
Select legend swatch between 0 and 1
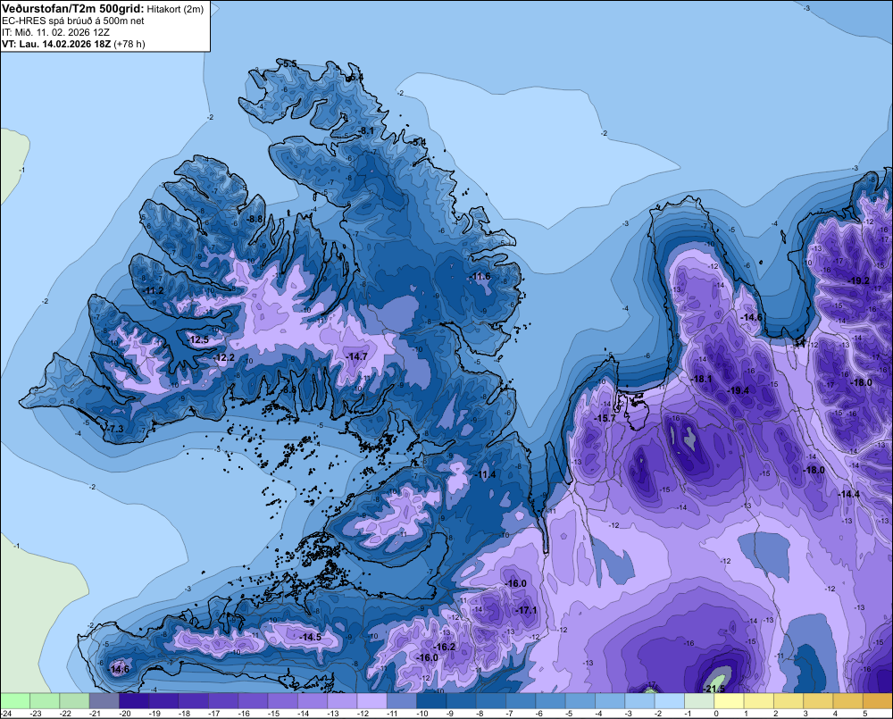pyautogui.click(x=729, y=700)
